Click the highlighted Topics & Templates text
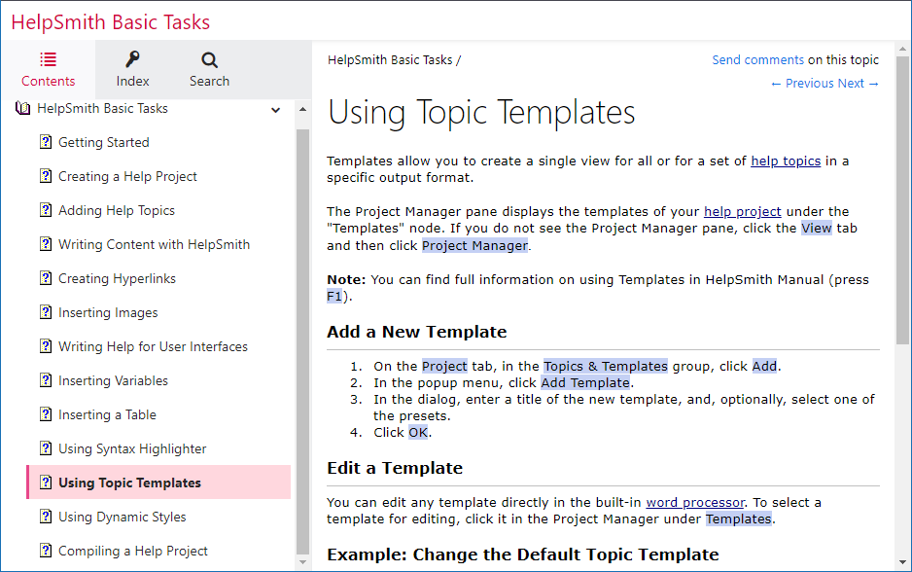912x572 pixels. tap(606, 366)
